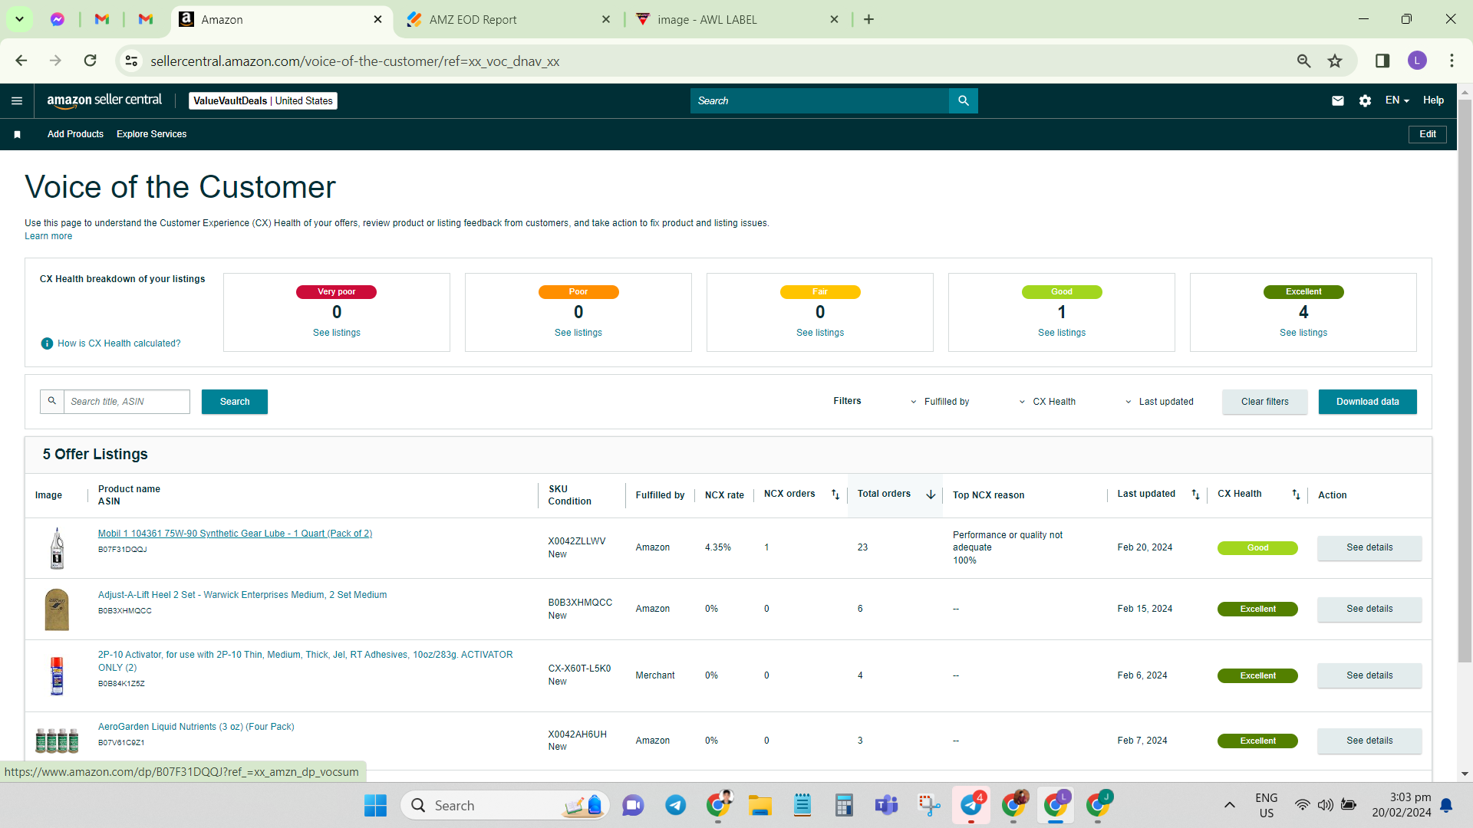This screenshot has width=1473, height=828.
Task: Open the Chrome profile L avatar
Action: tap(1417, 61)
